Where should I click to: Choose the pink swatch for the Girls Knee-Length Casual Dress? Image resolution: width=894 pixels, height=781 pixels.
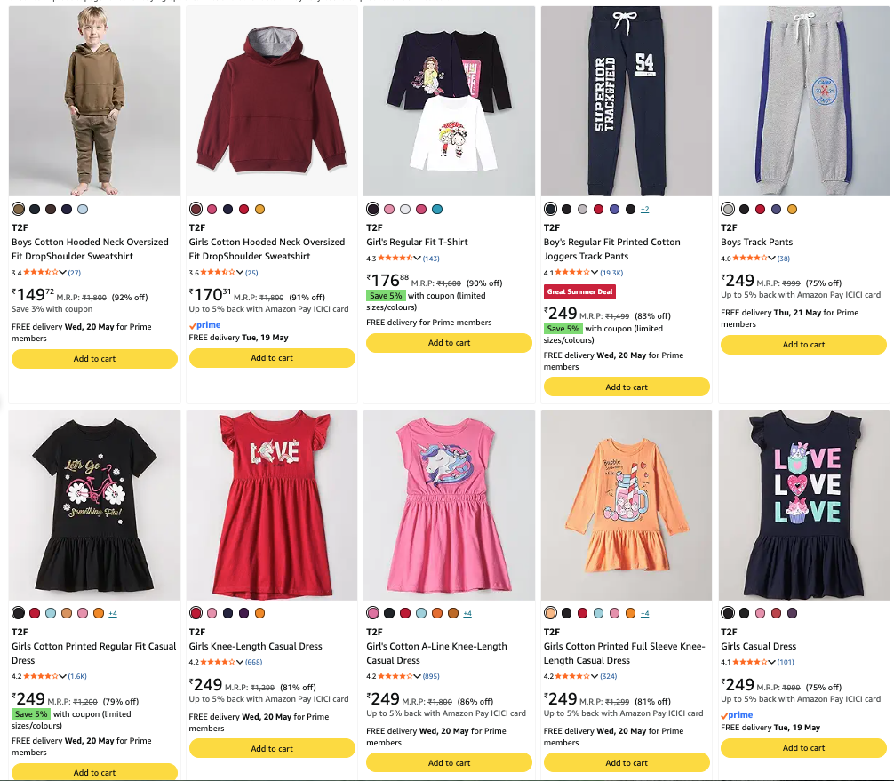tap(212, 613)
